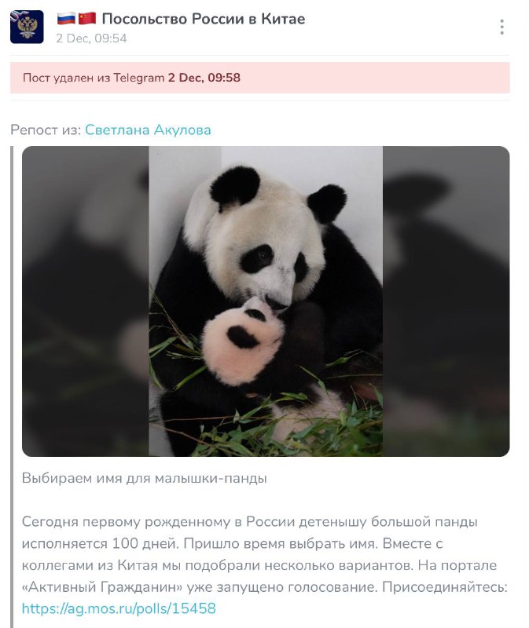
Task: Click the blurred right side of the image
Action: pos(446,301)
